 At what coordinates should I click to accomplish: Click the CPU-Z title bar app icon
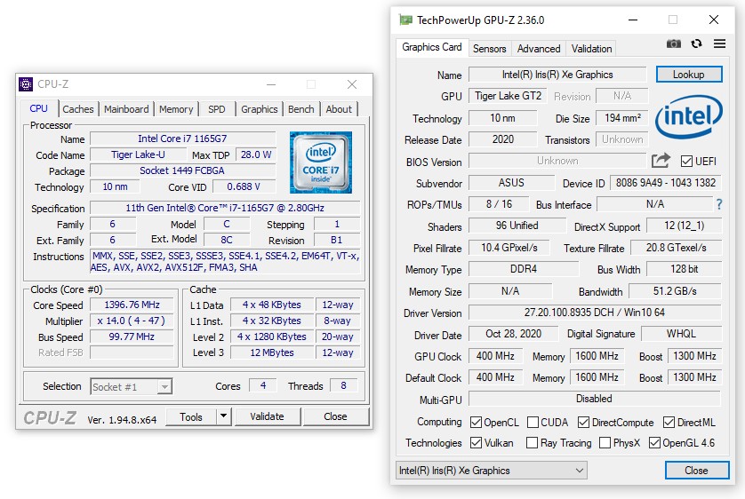pos(26,84)
